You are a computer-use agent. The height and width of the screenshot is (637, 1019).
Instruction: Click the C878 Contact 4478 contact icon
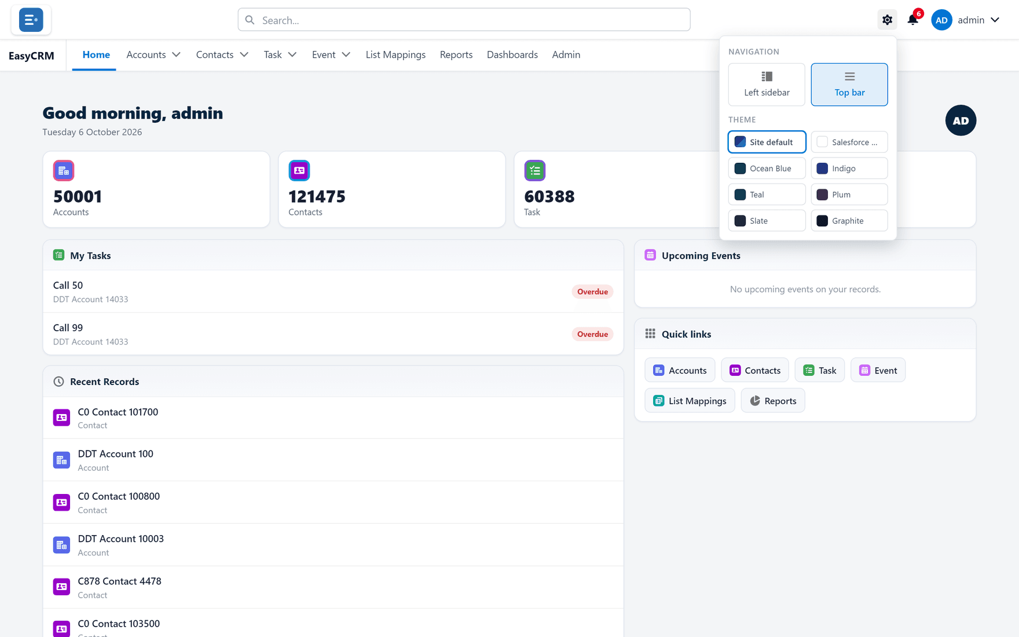pyautogui.click(x=61, y=587)
